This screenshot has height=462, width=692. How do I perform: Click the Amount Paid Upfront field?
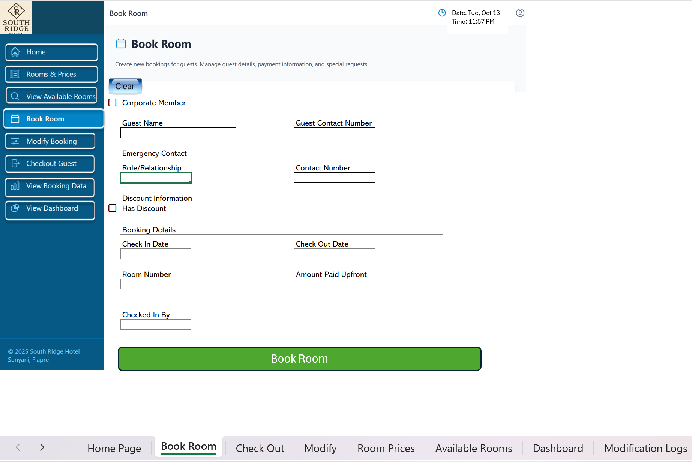click(335, 284)
